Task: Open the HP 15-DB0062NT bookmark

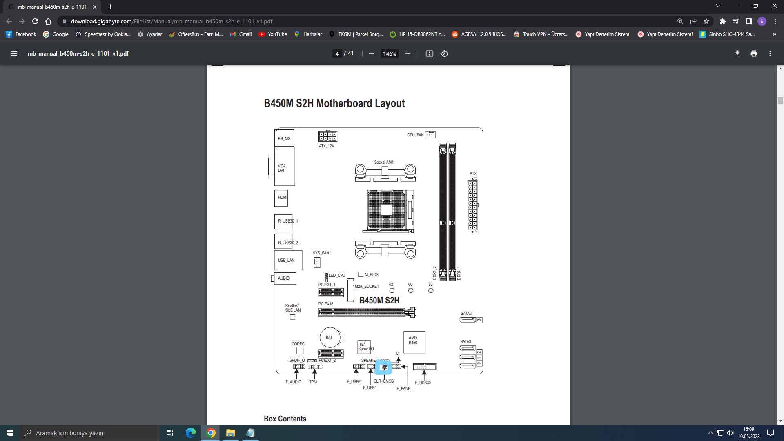Action: (x=417, y=34)
